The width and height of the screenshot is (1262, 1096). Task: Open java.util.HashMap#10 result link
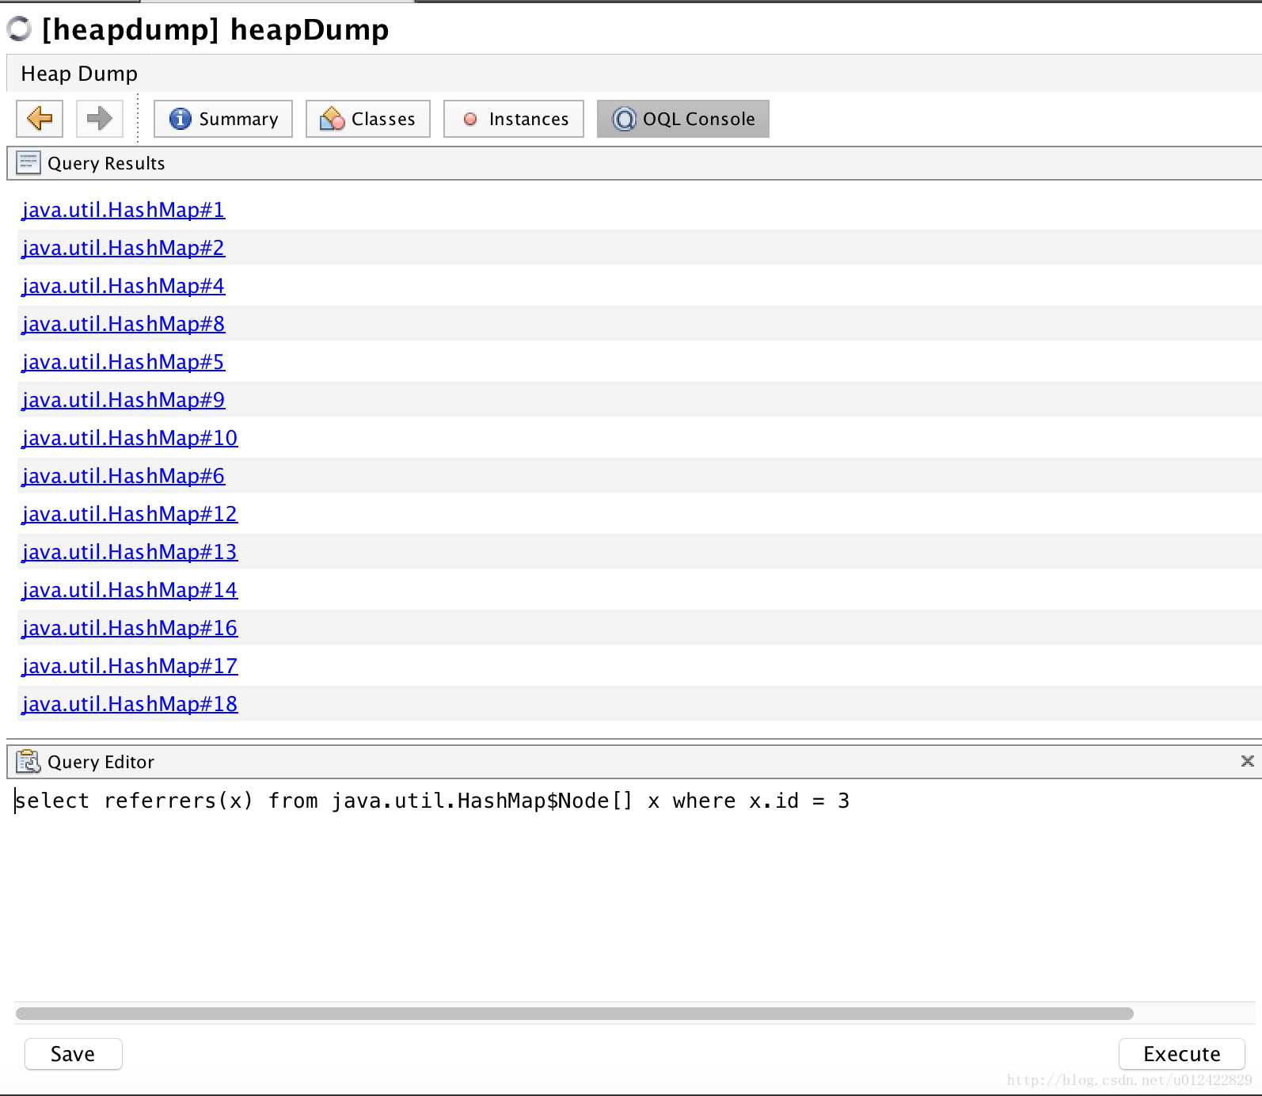coord(130,438)
